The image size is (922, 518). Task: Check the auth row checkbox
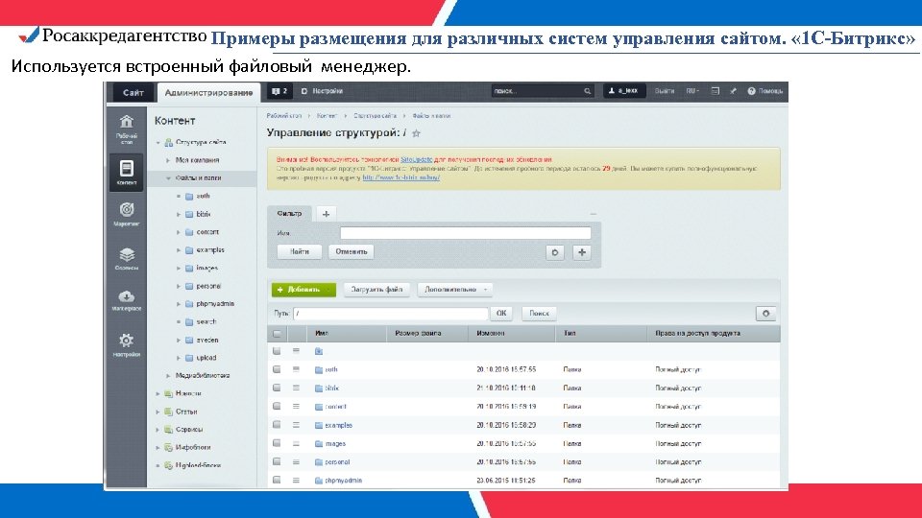(x=277, y=369)
